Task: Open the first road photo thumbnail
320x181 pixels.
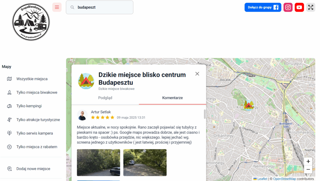Action: coord(98,162)
